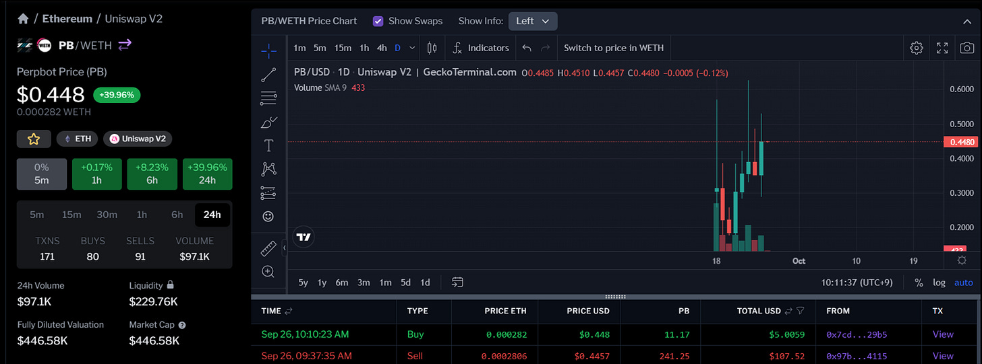Screen dimensions: 982x364
Task: Set the chart interval to 5m
Action: point(320,48)
